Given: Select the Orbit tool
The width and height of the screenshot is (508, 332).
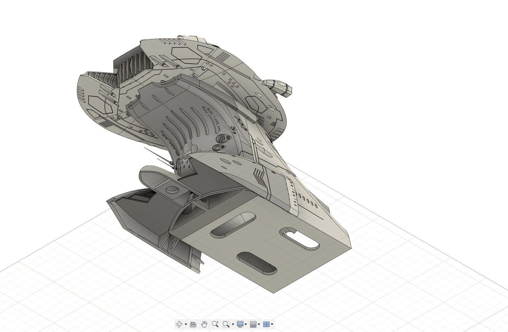Looking at the screenshot, I should click(180, 324).
